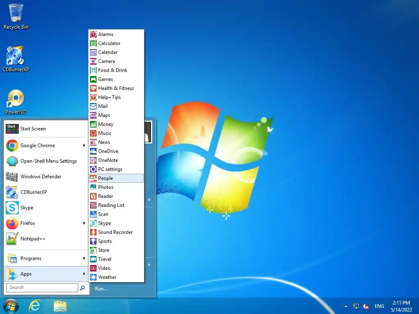The width and height of the screenshot is (419, 314).
Task: Expand the Firefox submenu arrow
Action: (84, 223)
